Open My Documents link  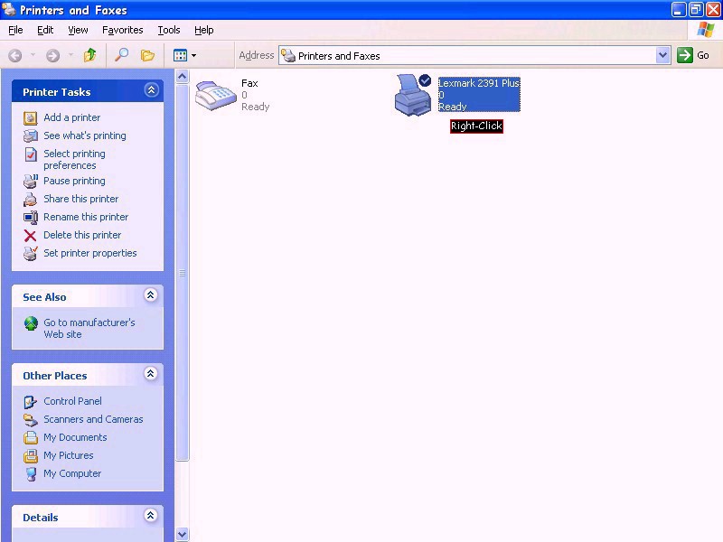(75, 437)
